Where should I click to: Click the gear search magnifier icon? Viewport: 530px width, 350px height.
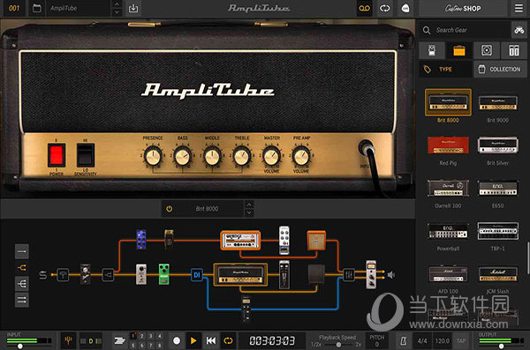(x=427, y=30)
